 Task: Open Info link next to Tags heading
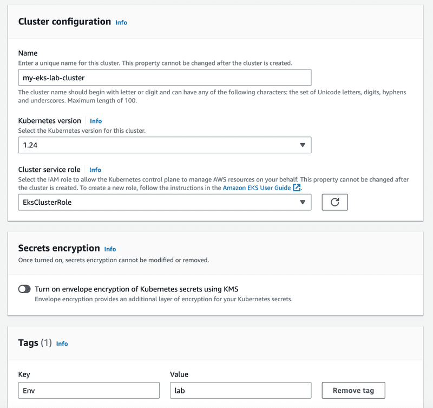pos(62,344)
